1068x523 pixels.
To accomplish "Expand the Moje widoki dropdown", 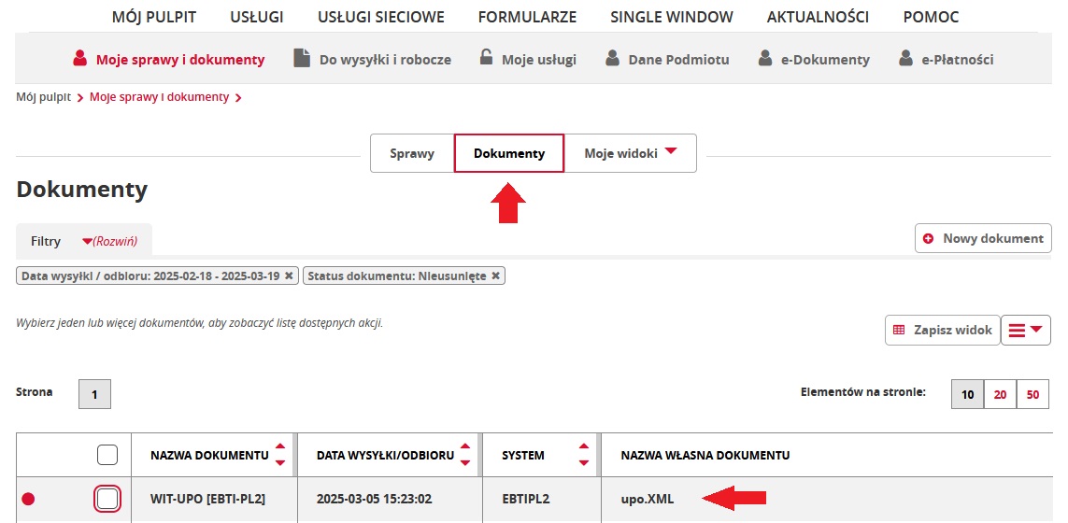I will 631,153.
